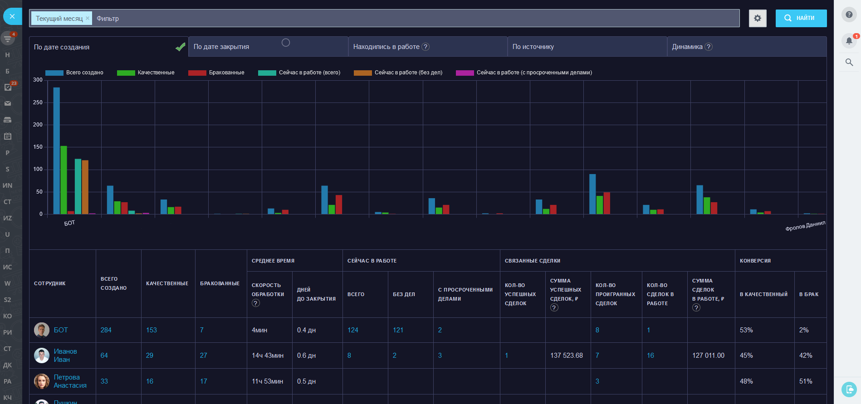Open the calendar icon in left sidebar
This screenshot has width=861, height=404.
(8, 136)
